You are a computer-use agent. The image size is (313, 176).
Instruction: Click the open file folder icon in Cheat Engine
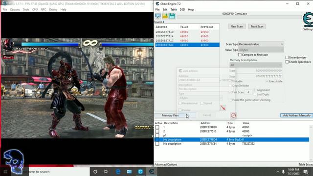[165, 16]
